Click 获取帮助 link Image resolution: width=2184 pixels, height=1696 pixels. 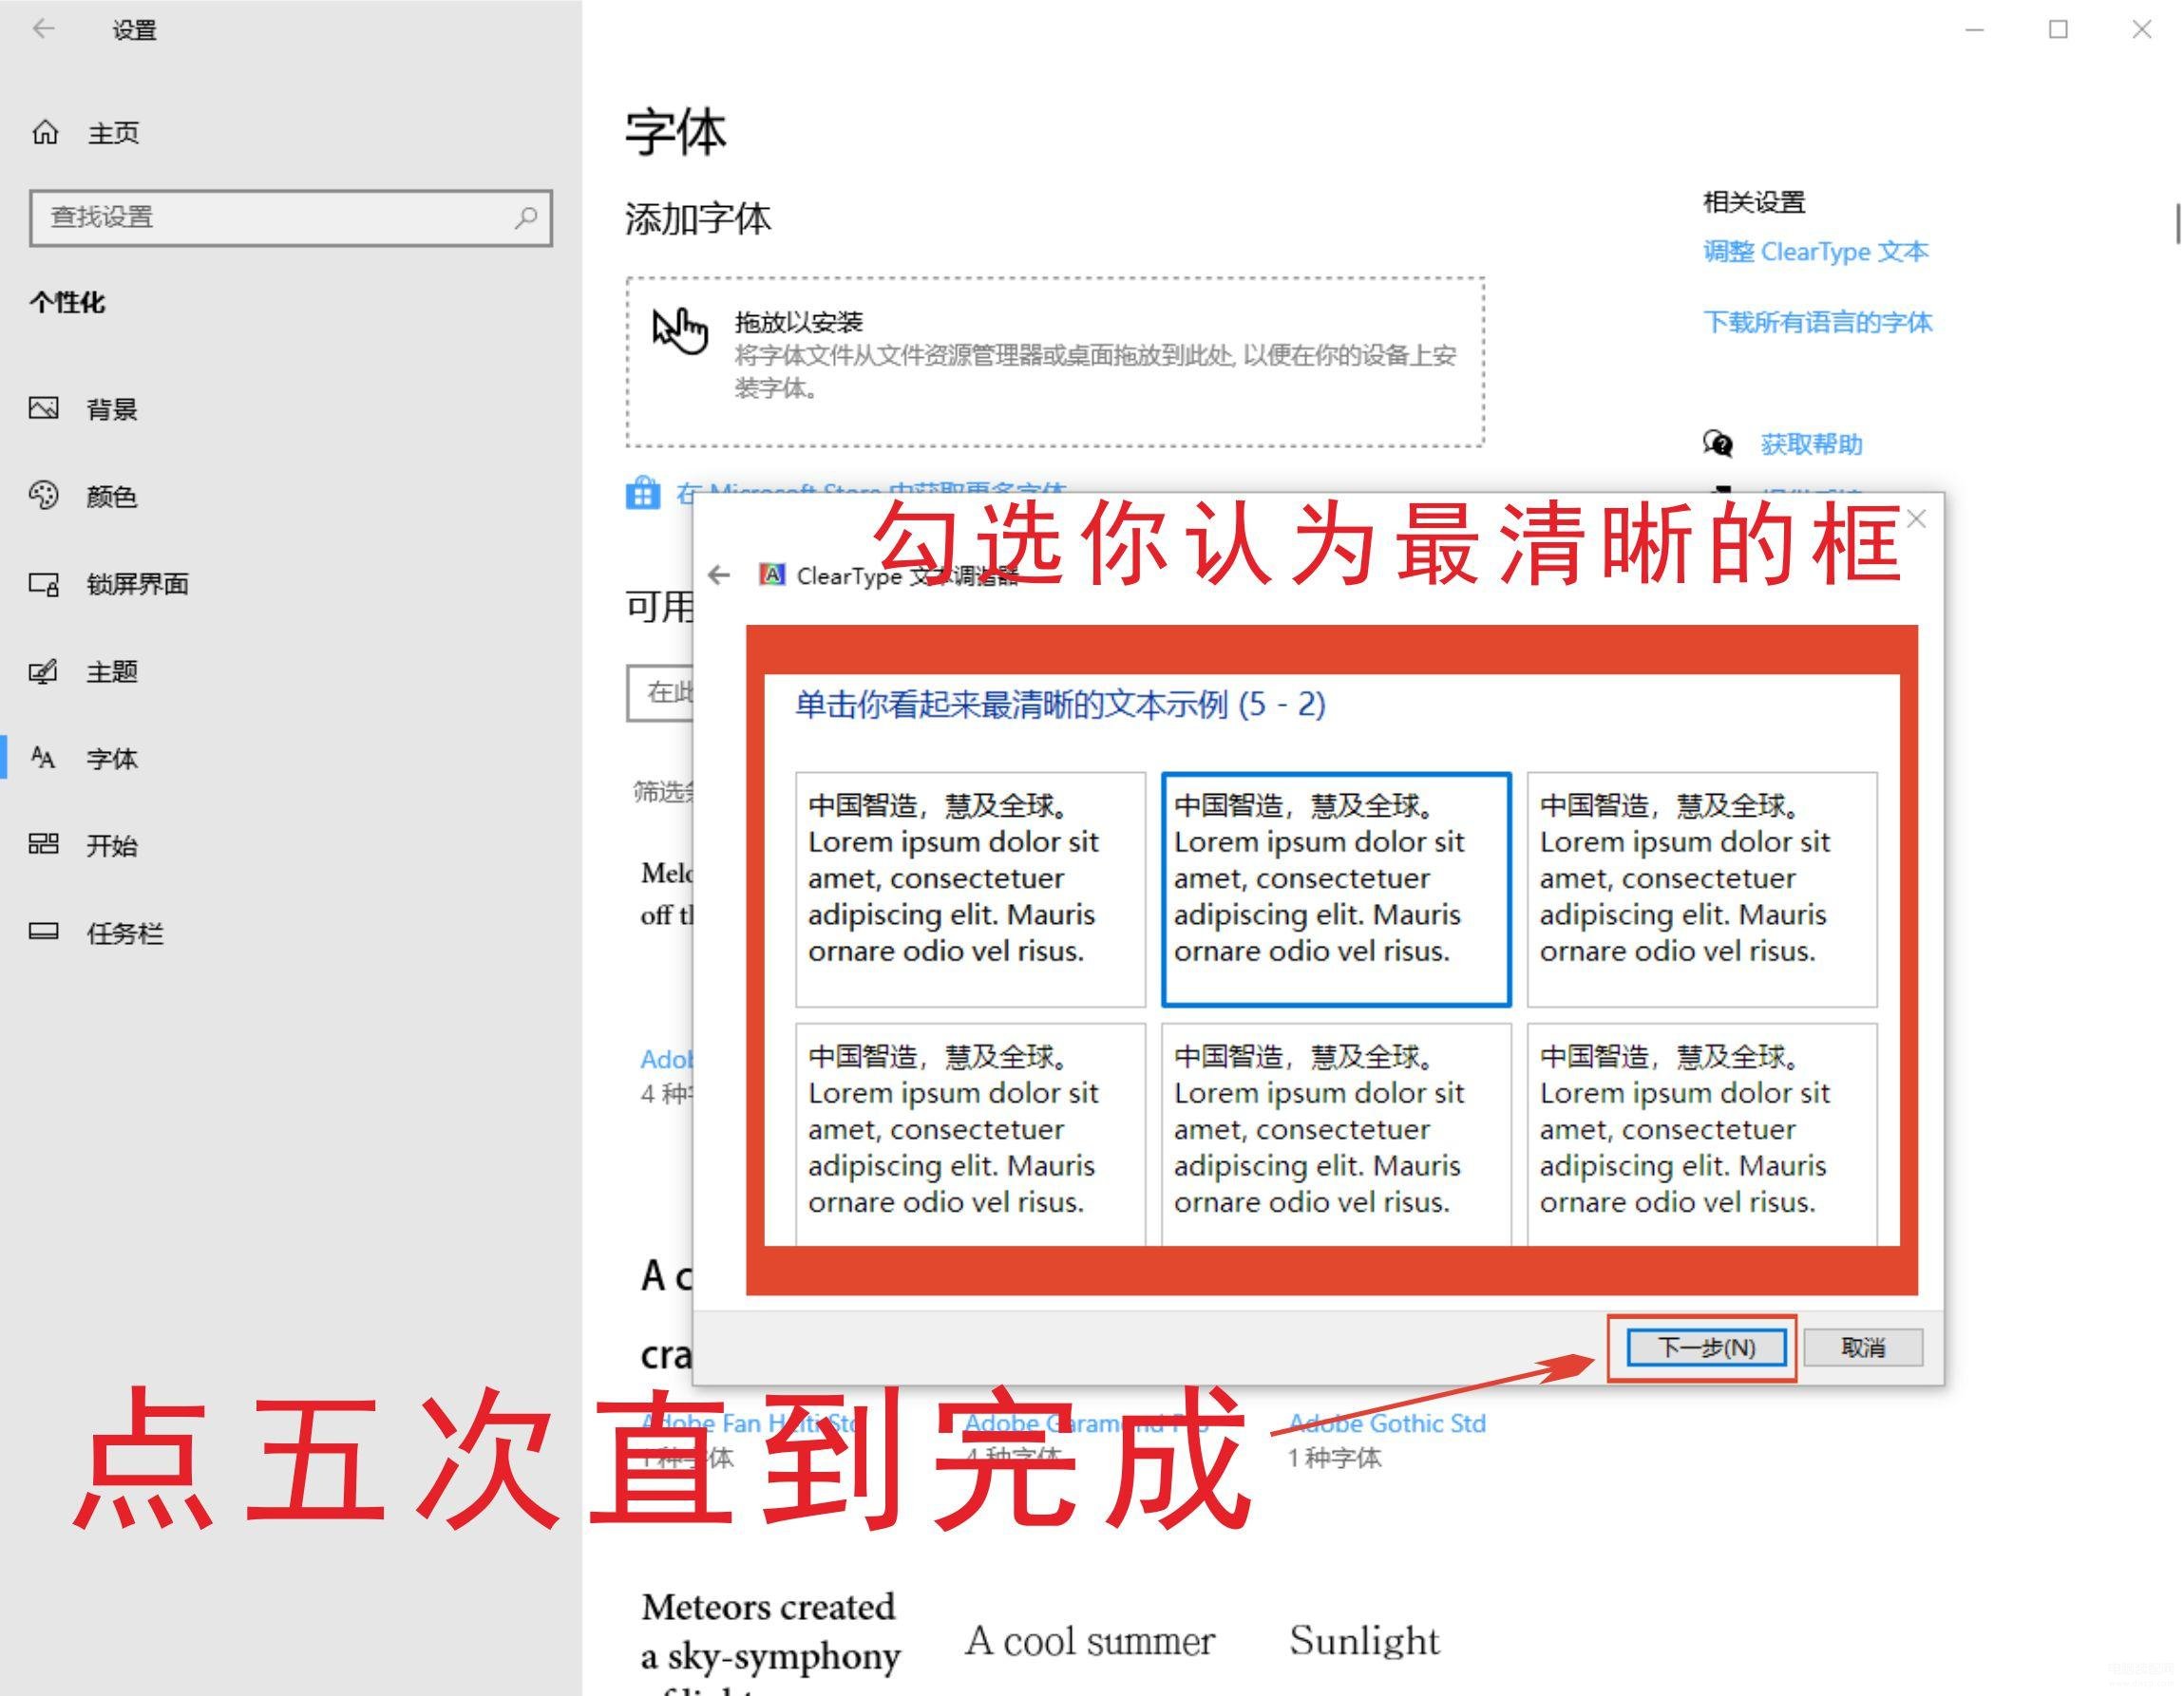(1811, 443)
